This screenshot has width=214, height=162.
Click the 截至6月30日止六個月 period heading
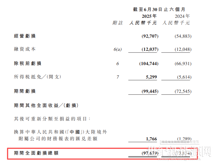coord(159,9)
